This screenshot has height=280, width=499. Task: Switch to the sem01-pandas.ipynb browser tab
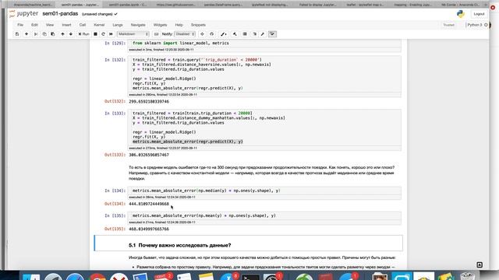(127, 5)
